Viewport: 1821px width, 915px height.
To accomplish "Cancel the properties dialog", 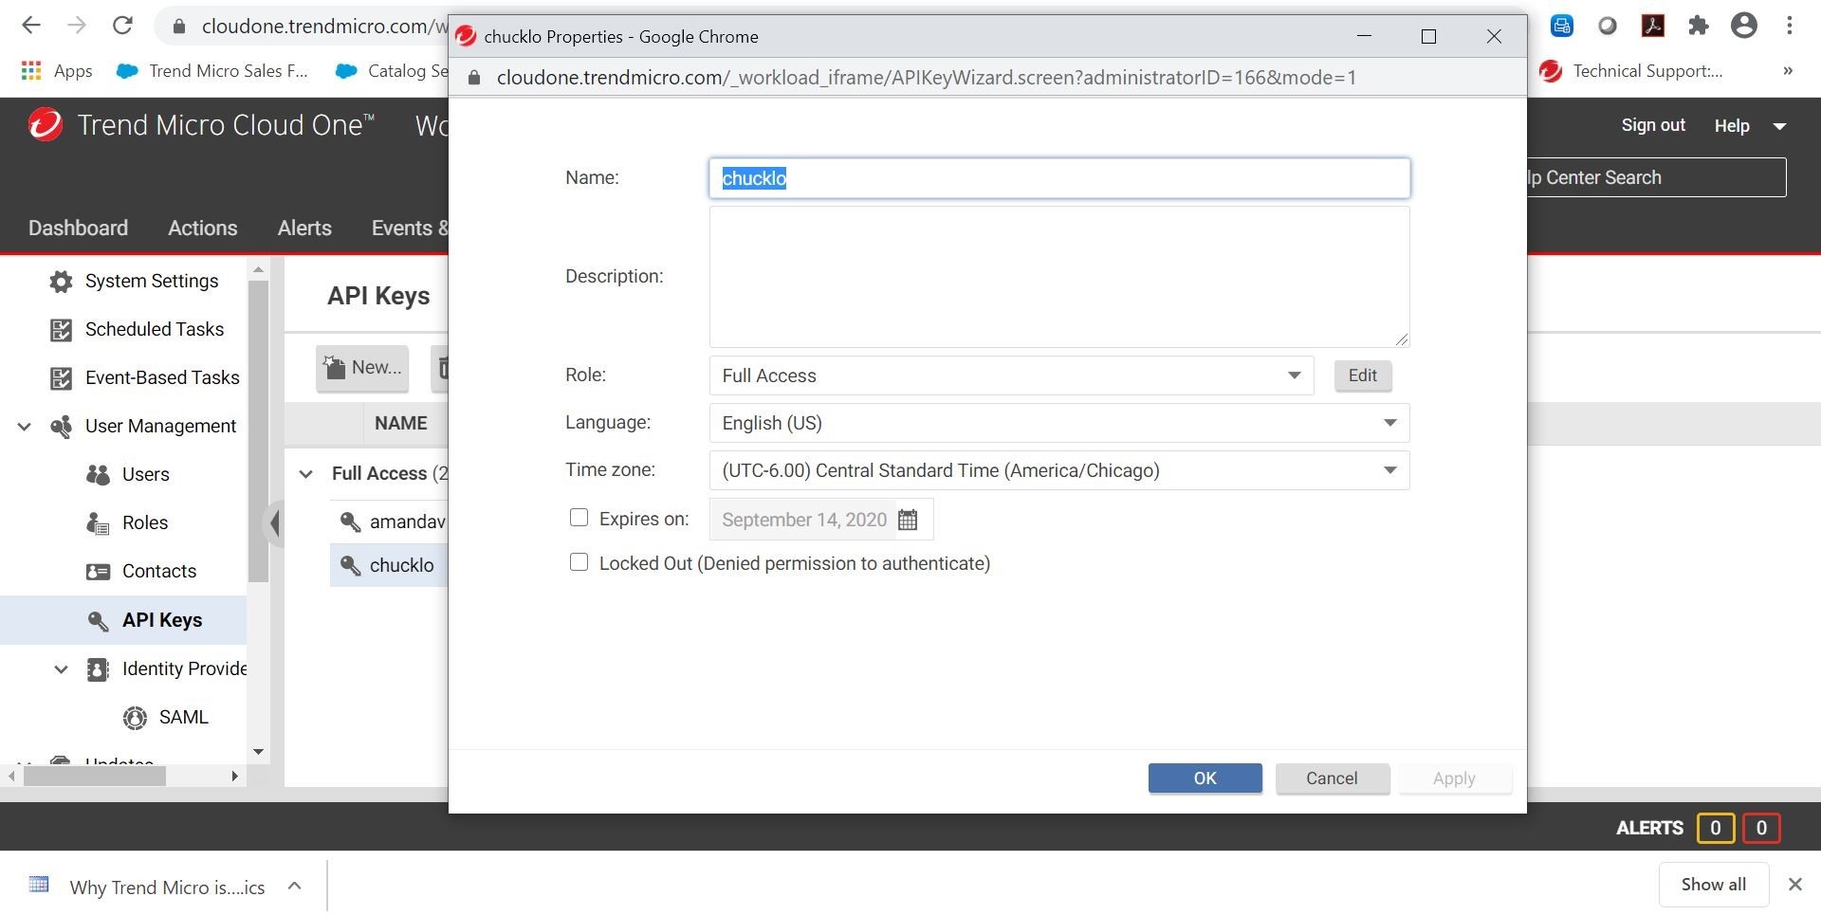I will (x=1332, y=778).
